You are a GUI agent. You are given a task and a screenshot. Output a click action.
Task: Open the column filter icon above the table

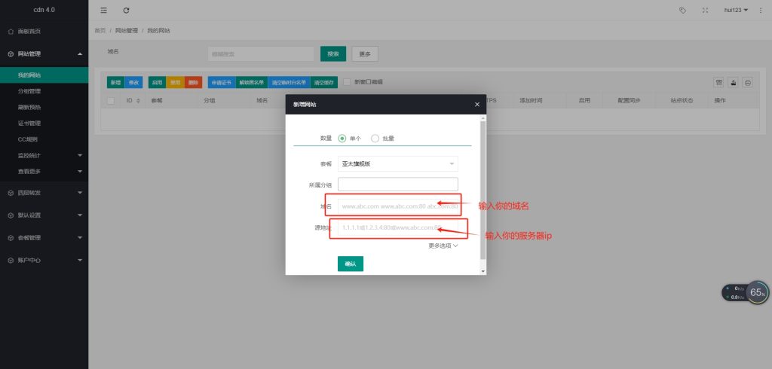[718, 82]
